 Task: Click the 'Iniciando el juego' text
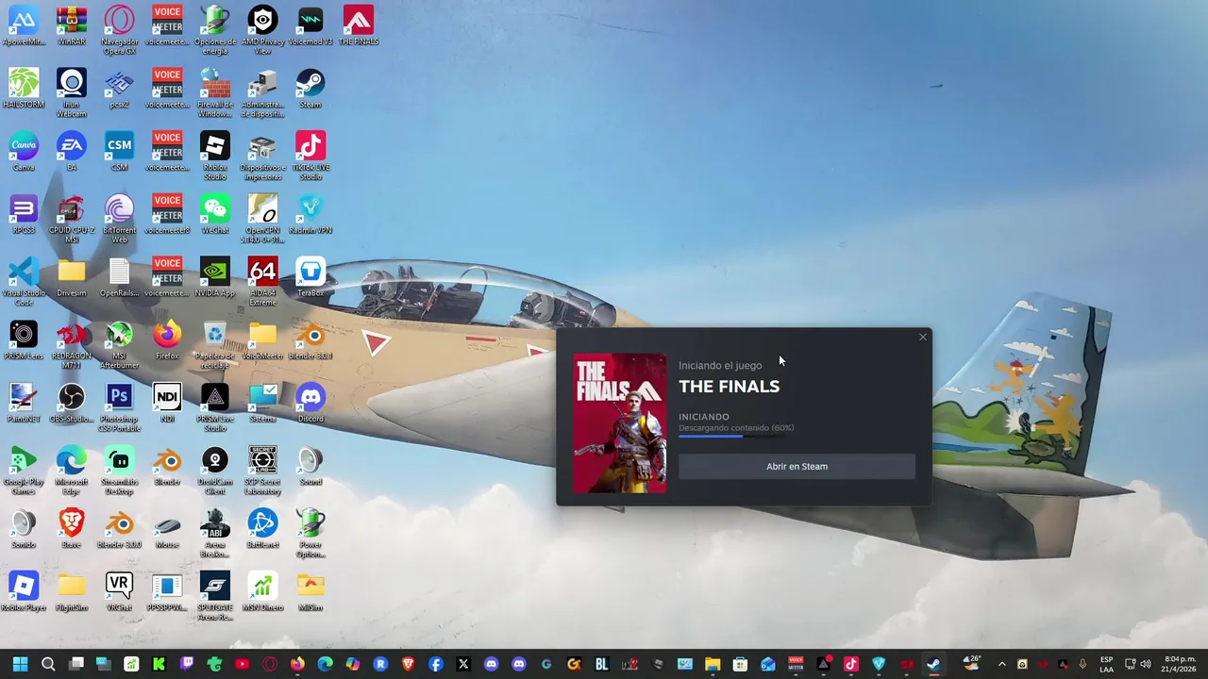pyautogui.click(x=720, y=366)
